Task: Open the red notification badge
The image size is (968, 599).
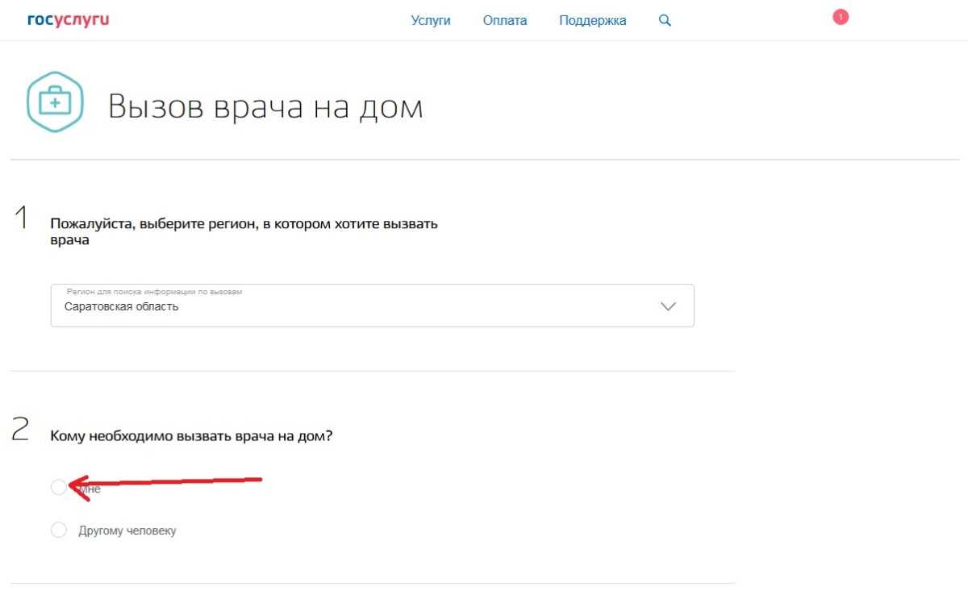Action: (841, 17)
